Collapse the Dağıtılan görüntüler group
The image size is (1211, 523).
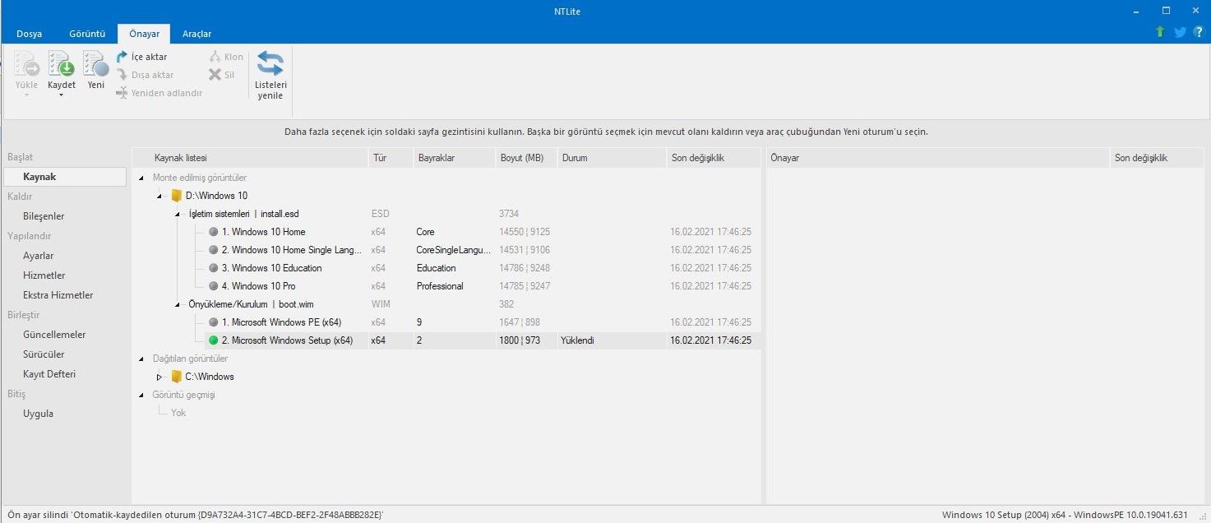(141, 359)
